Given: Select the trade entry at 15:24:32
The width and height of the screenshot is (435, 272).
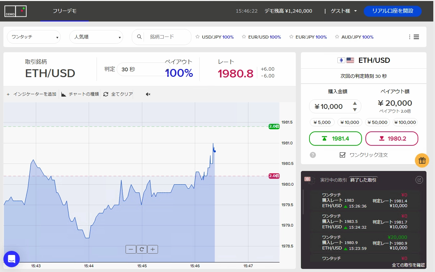Looking at the screenshot, I should [365, 221].
